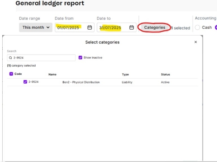Open the Date from calendar picker icon

[x=90, y=27]
